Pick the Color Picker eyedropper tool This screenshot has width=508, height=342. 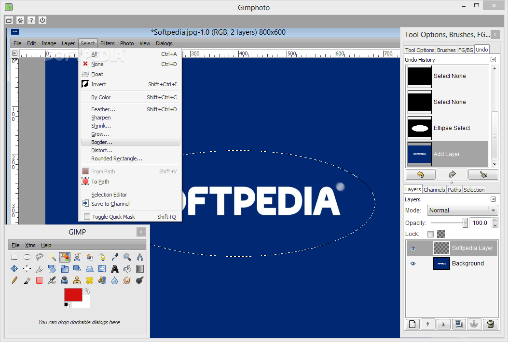[x=115, y=257]
